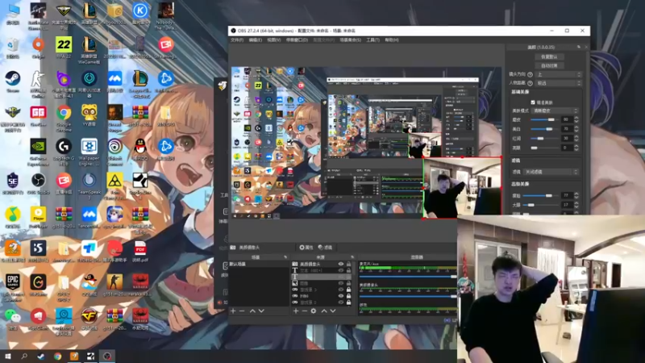Click the help icon beside 镜头方向
The width and height of the screenshot is (645, 363).
530,74
